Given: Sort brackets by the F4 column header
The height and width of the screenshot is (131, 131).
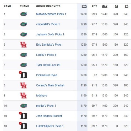Looking at the screenshot, I should 116,6.
